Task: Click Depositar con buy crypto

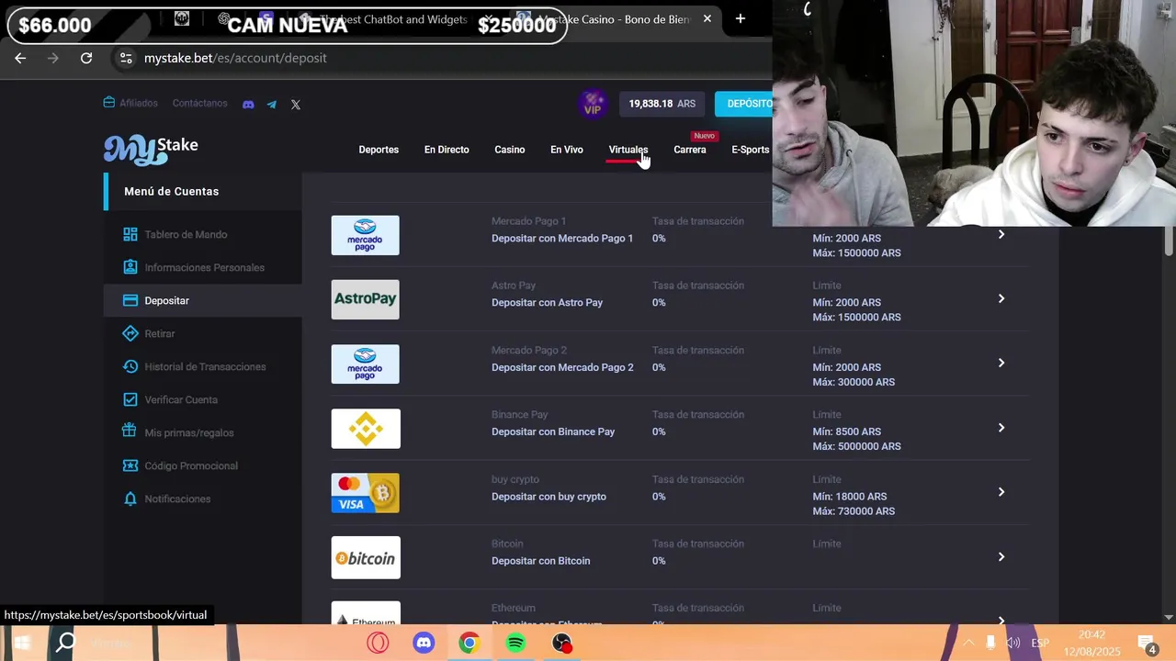Action: 549,497
